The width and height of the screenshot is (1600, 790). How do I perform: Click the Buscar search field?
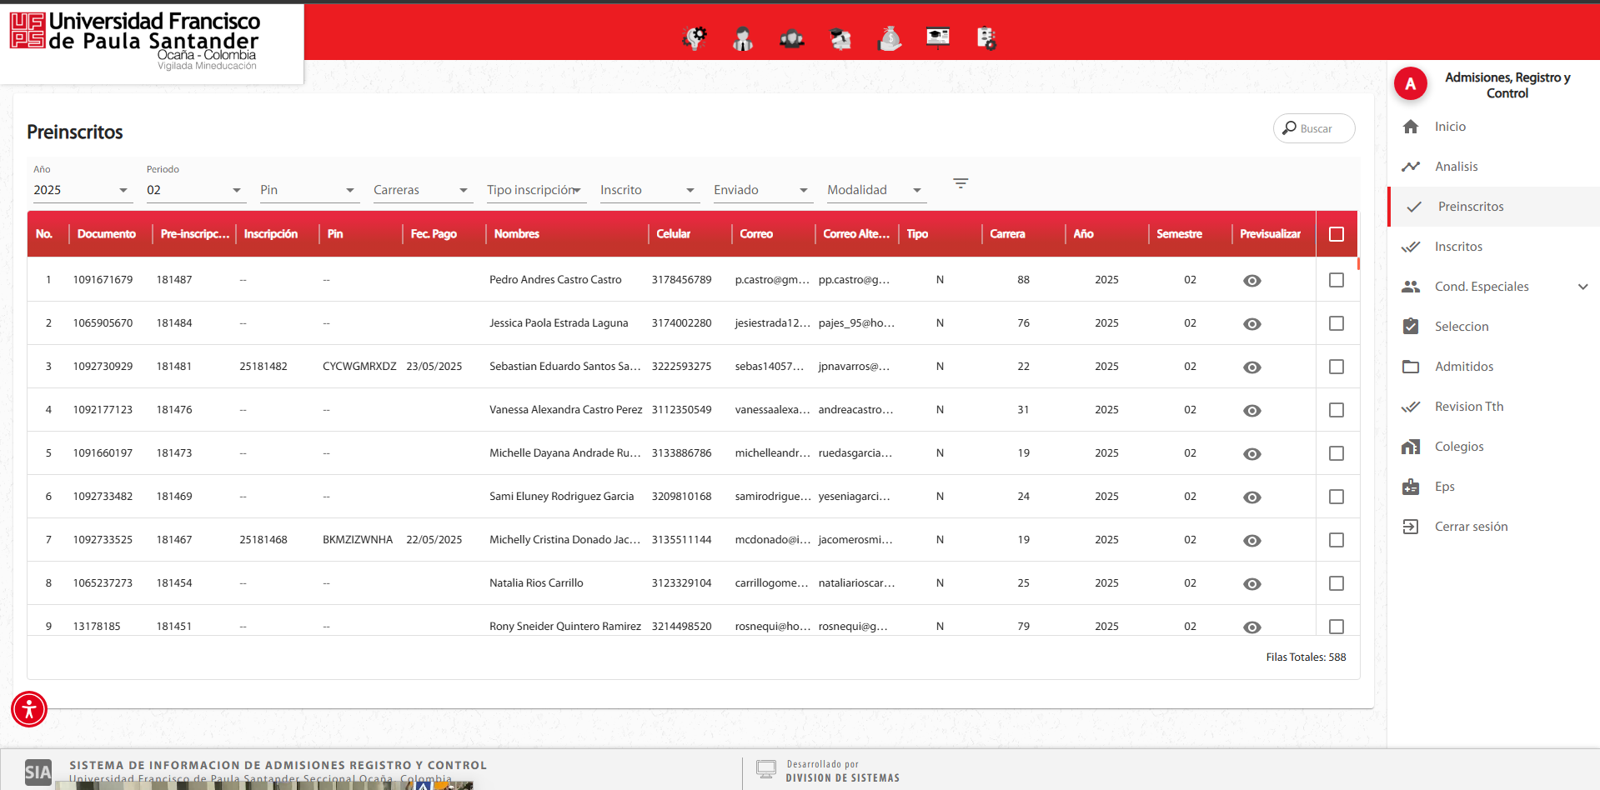(1314, 128)
